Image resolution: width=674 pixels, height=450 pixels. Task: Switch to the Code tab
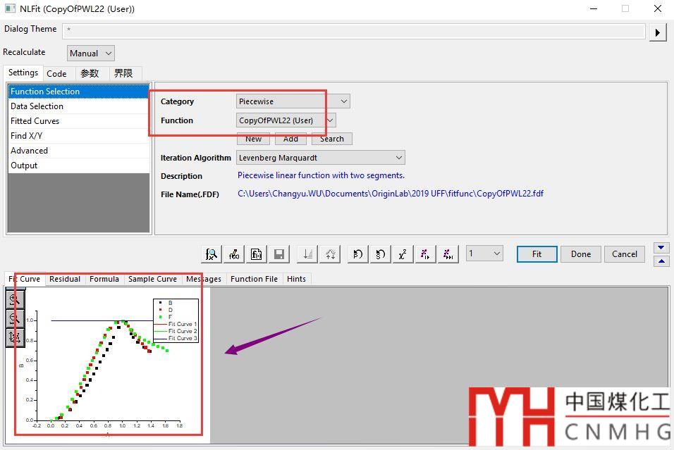tap(56, 73)
